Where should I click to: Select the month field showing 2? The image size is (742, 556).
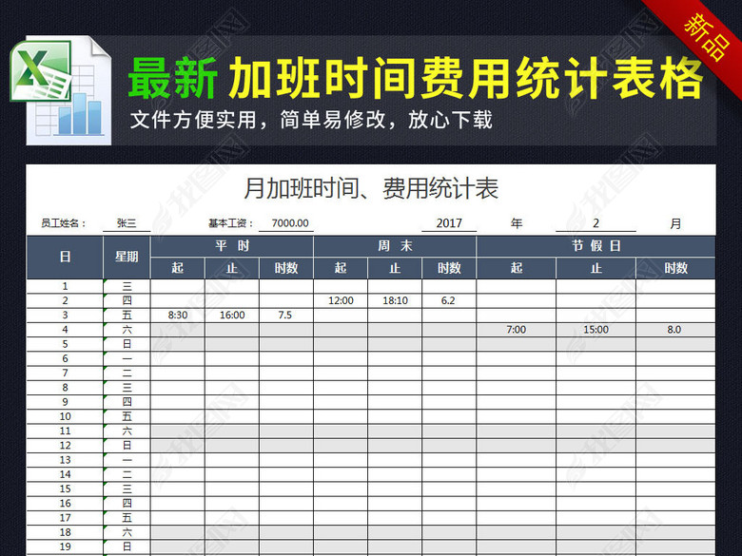596,223
